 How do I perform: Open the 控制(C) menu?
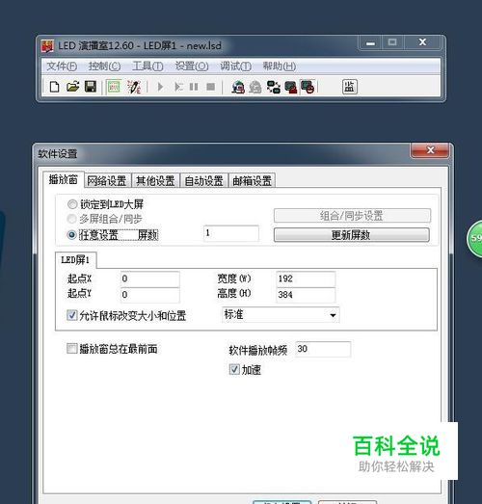[104, 66]
